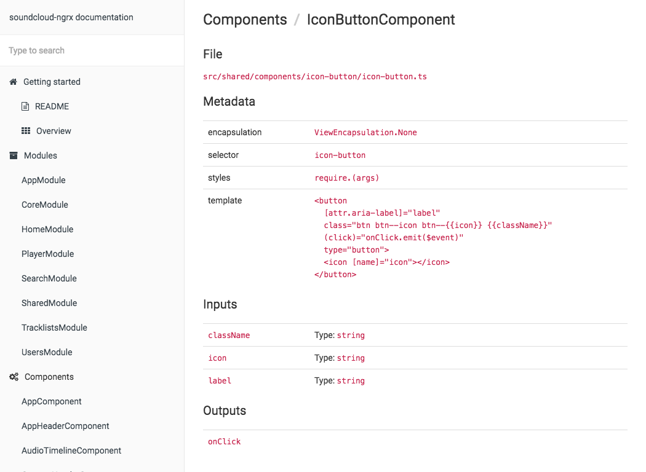Click the README document icon
The height and width of the screenshot is (472, 646).
coord(25,106)
